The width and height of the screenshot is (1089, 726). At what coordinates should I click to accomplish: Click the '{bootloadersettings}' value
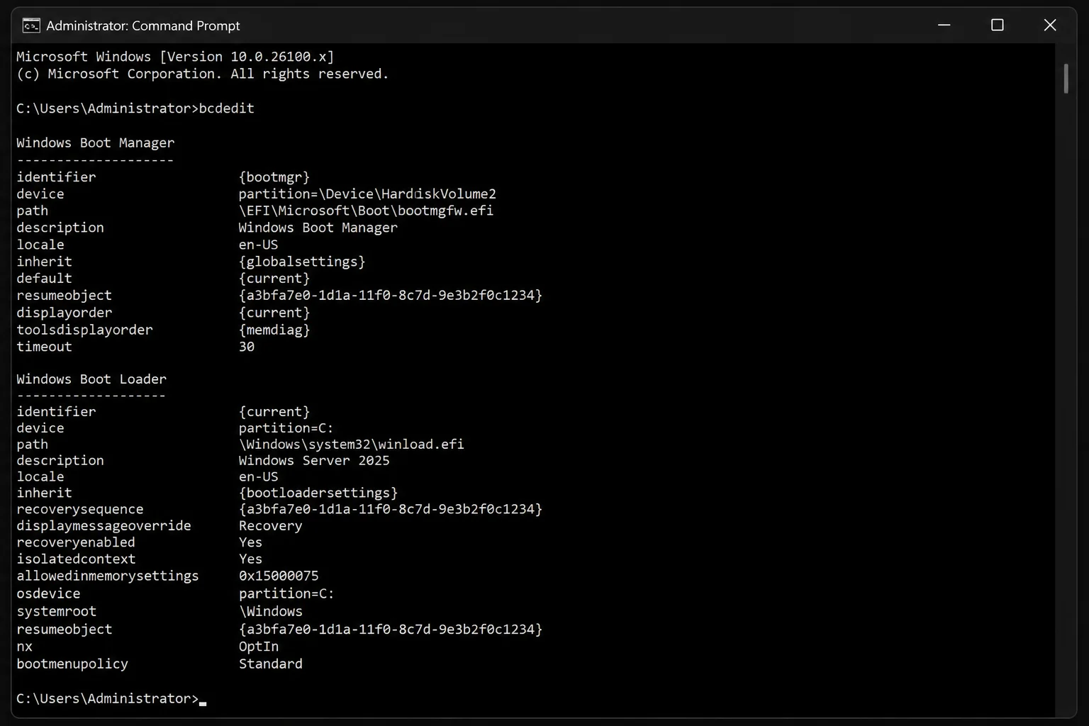[318, 493]
